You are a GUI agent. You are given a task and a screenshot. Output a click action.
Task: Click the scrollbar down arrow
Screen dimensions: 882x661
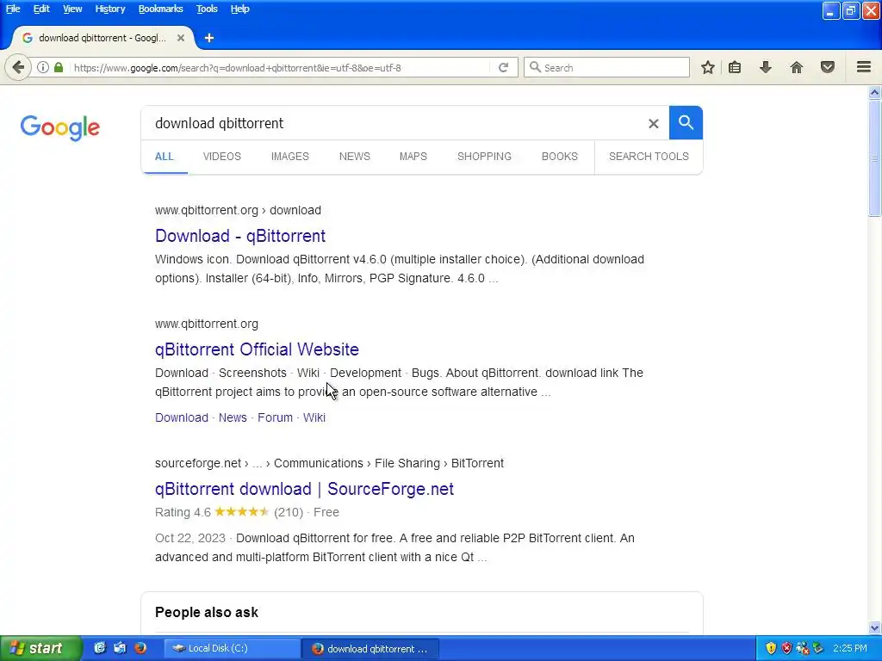[875, 627]
